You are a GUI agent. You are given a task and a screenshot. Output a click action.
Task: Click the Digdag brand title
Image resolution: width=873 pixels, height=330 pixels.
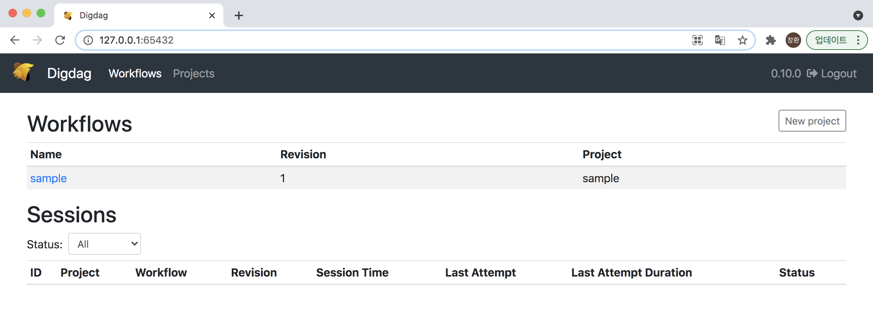point(69,74)
